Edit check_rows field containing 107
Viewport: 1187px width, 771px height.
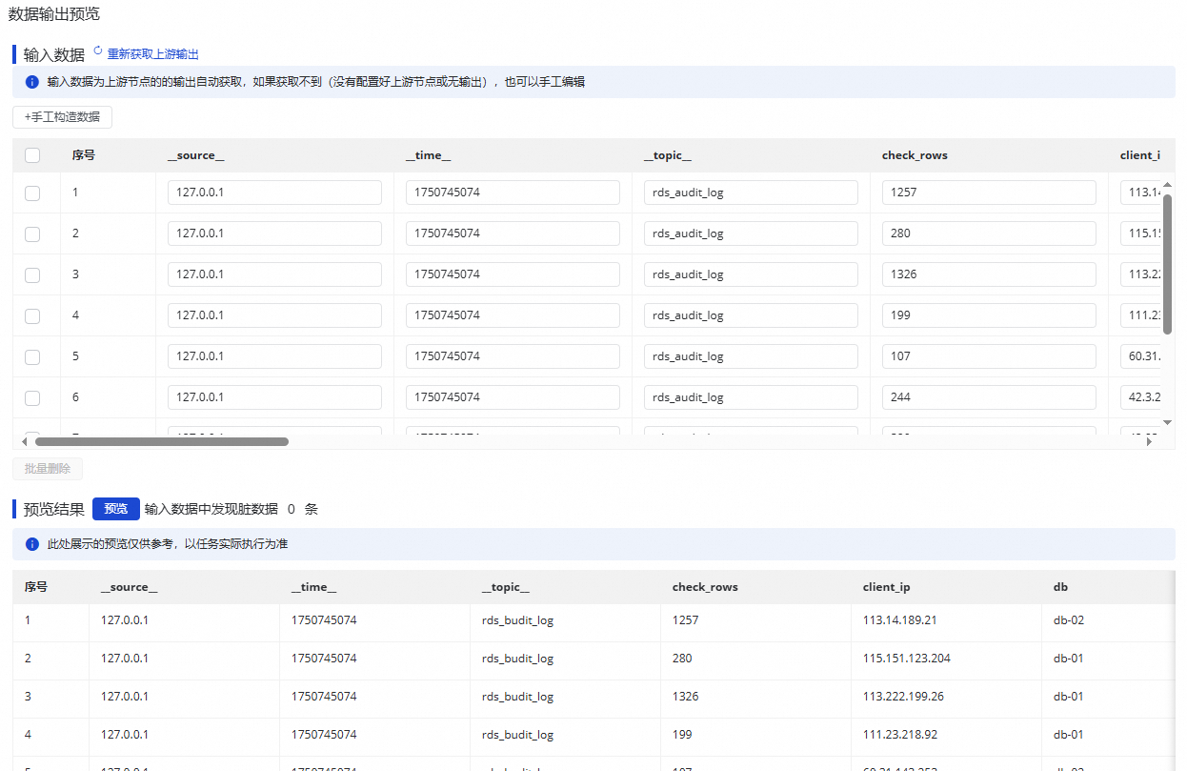tap(989, 356)
